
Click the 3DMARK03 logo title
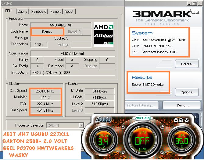pyautogui.click(x=166, y=14)
